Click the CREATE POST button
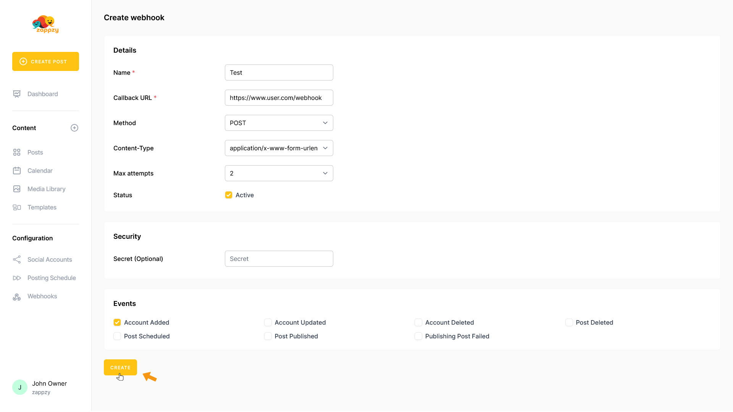733x412 pixels. click(x=45, y=61)
